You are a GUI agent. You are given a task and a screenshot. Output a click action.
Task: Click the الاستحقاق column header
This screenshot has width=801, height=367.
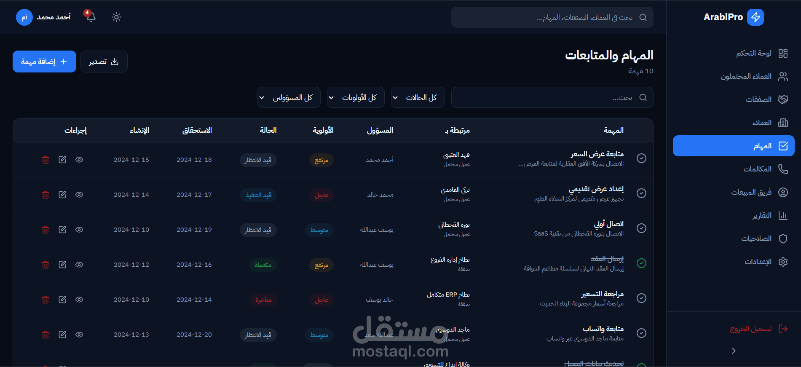click(197, 130)
